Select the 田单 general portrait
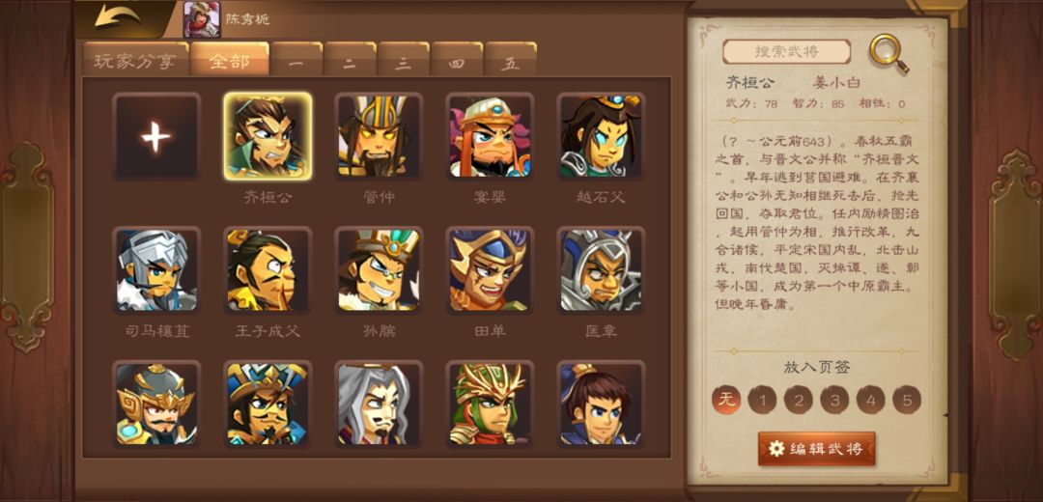1043x502 pixels. click(x=490, y=270)
